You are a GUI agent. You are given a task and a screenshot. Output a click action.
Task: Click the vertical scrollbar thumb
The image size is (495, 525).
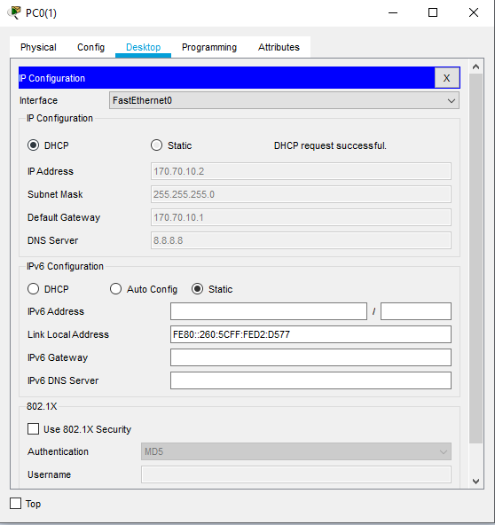click(475, 258)
